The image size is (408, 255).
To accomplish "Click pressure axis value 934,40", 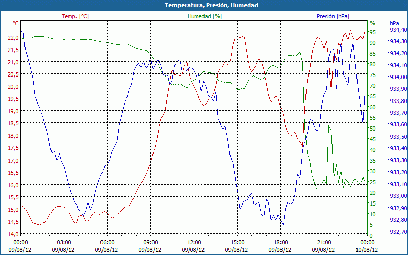I will [398, 30].
